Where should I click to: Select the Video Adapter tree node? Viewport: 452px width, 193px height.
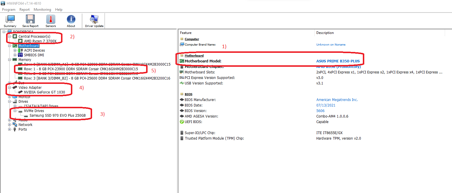pos(30,87)
